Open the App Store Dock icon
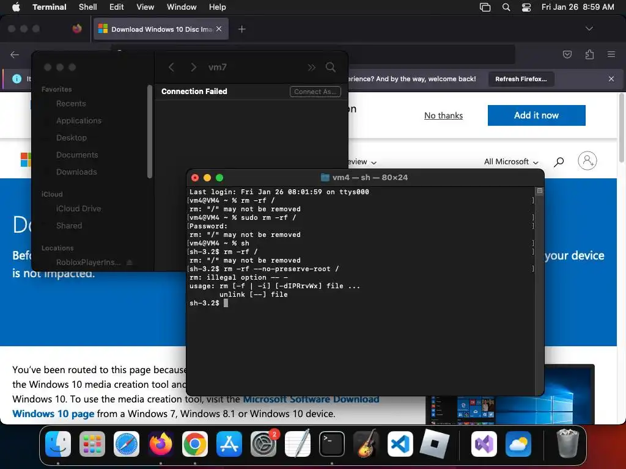This screenshot has width=626, height=469. pyautogui.click(x=229, y=444)
